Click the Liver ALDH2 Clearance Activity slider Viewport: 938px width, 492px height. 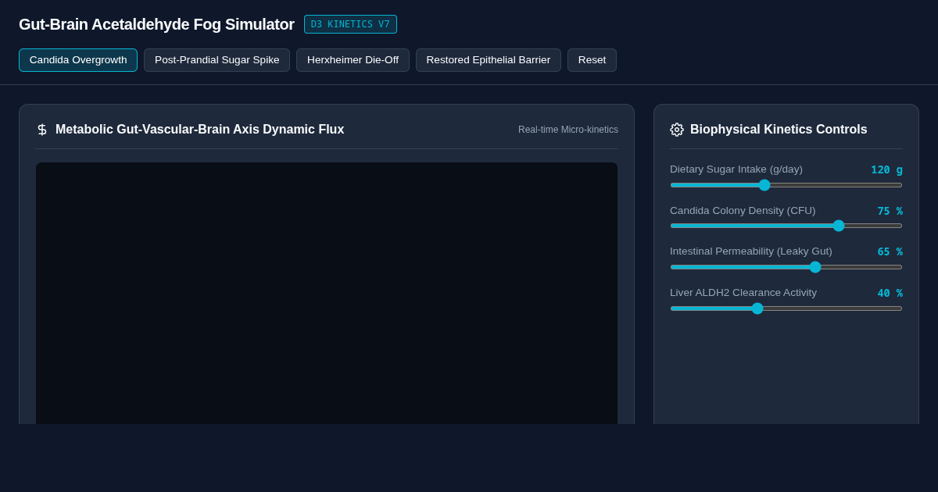786,308
